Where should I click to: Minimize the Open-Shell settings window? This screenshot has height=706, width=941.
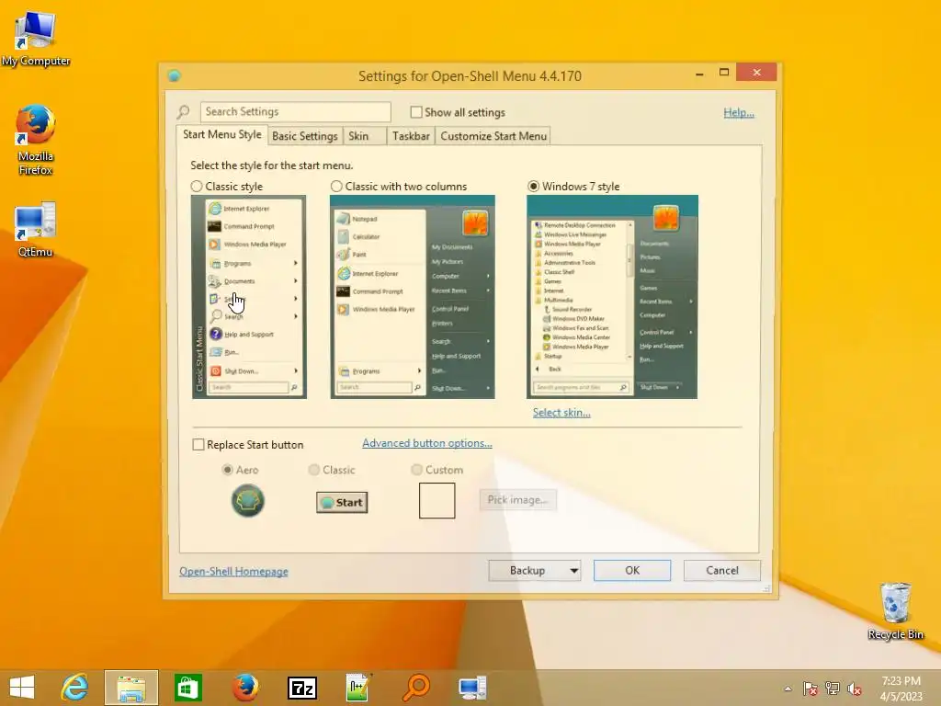pyautogui.click(x=699, y=74)
